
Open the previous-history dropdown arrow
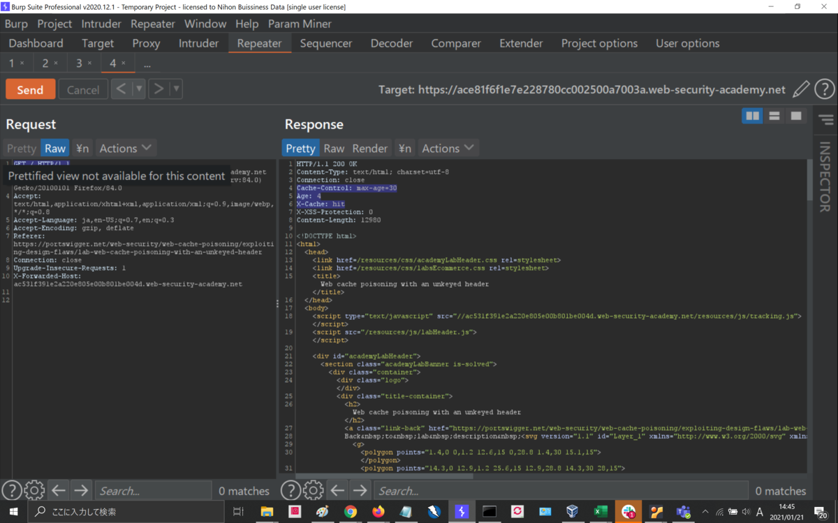coord(139,89)
